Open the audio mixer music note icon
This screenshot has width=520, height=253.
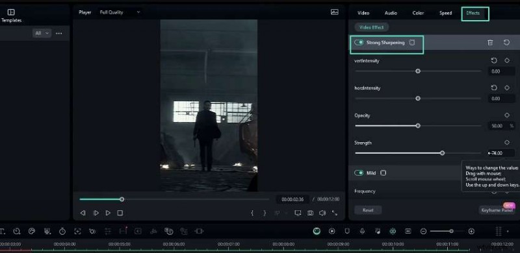(x=378, y=231)
